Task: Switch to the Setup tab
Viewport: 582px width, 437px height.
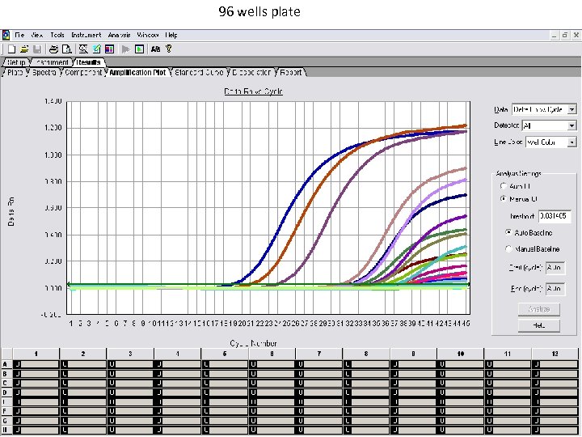Action: coord(16,62)
